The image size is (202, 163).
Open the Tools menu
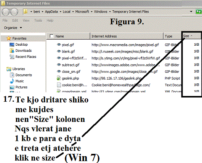(x=38, y=20)
